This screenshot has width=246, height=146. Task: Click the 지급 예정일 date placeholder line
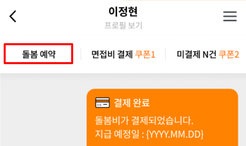coord(149,134)
